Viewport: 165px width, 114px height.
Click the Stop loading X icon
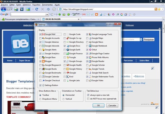click(x=42, y=9)
